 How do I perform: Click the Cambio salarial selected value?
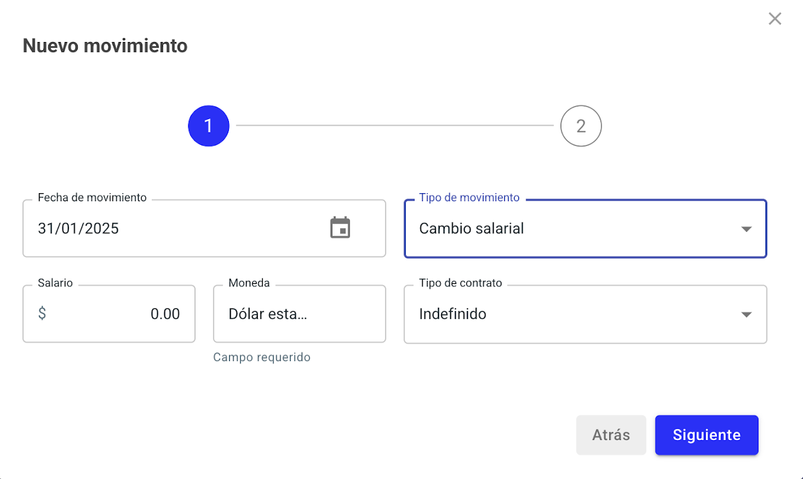[x=471, y=228]
